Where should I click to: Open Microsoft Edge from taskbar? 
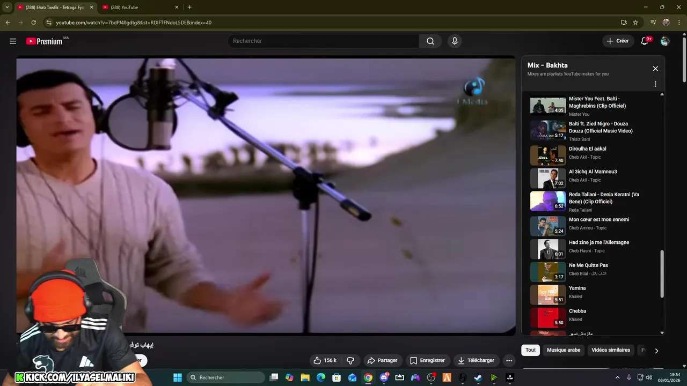coord(321,377)
